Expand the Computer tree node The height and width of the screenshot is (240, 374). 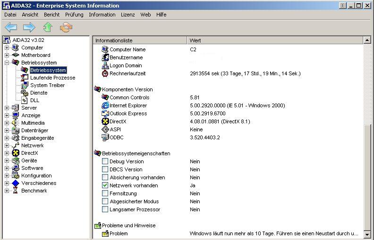[x=7, y=48]
